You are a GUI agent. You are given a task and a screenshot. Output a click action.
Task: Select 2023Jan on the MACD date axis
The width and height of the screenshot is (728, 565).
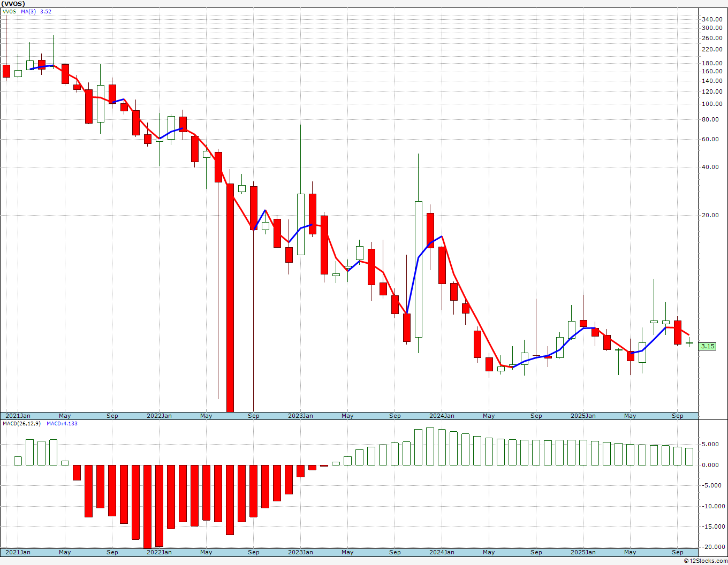click(300, 552)
